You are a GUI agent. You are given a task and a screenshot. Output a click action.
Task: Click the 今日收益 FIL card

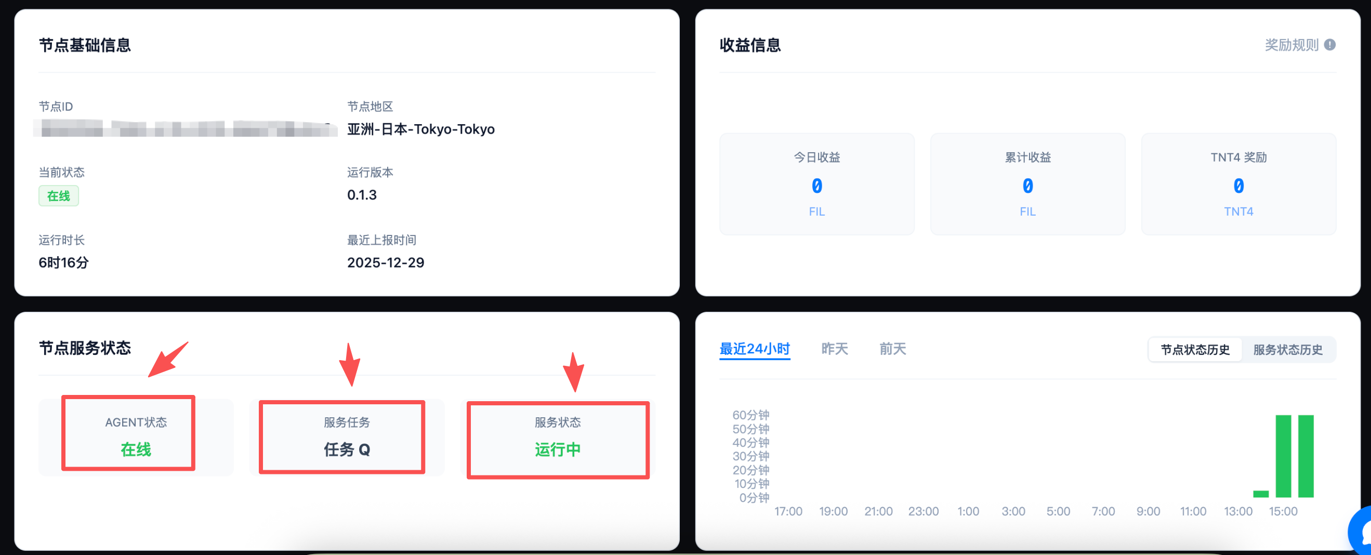tap(816, 184)
